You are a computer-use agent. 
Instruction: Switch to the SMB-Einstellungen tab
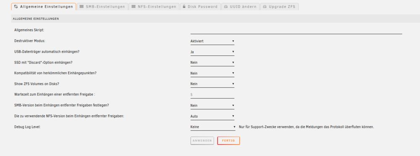tap(102, 7)
